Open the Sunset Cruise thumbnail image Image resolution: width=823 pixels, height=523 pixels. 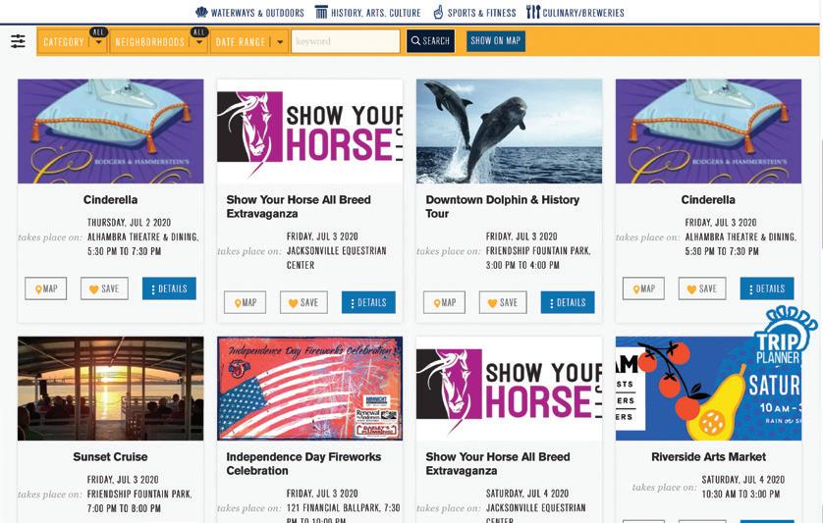coord(110,389)
